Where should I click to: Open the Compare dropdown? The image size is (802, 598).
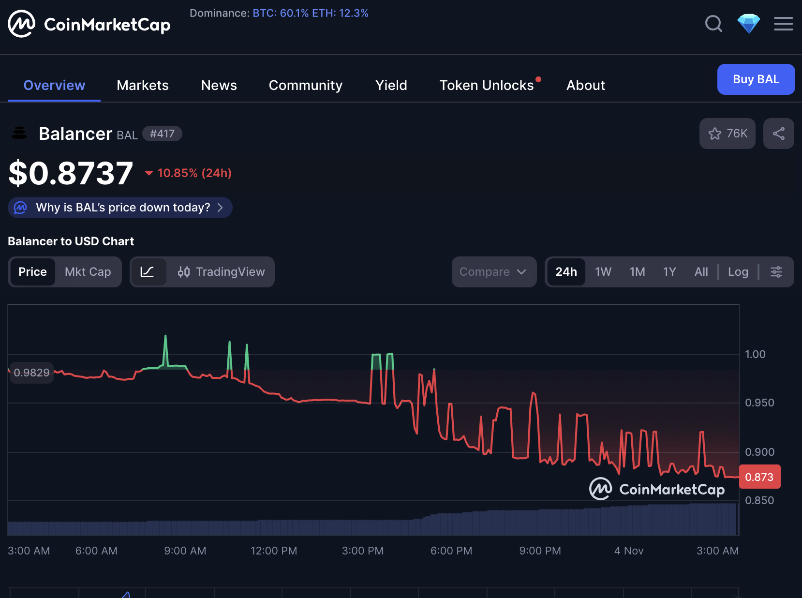(x=494, y=272)
